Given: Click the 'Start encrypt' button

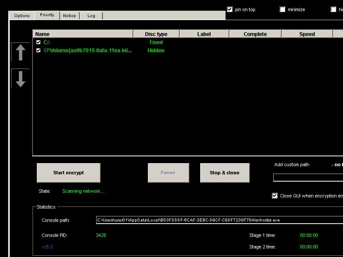Looking at the screenshot, I should click(69, 173).
